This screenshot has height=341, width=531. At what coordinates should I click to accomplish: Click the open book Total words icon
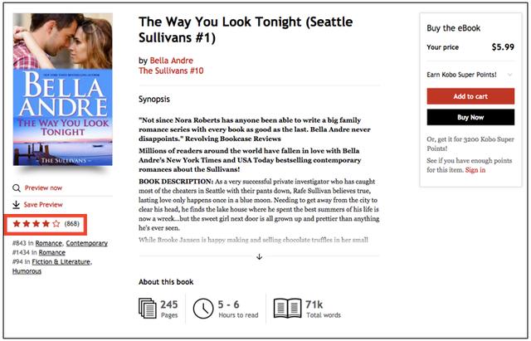point(287,309)
